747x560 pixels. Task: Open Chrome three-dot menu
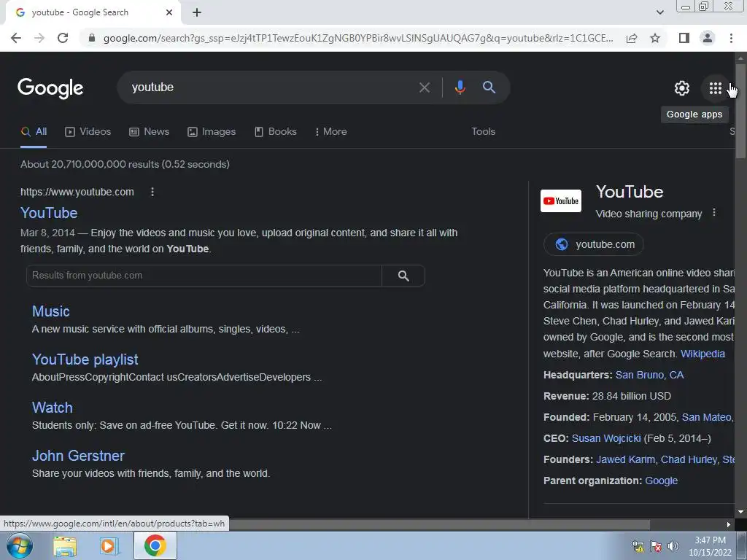[731, 38]
